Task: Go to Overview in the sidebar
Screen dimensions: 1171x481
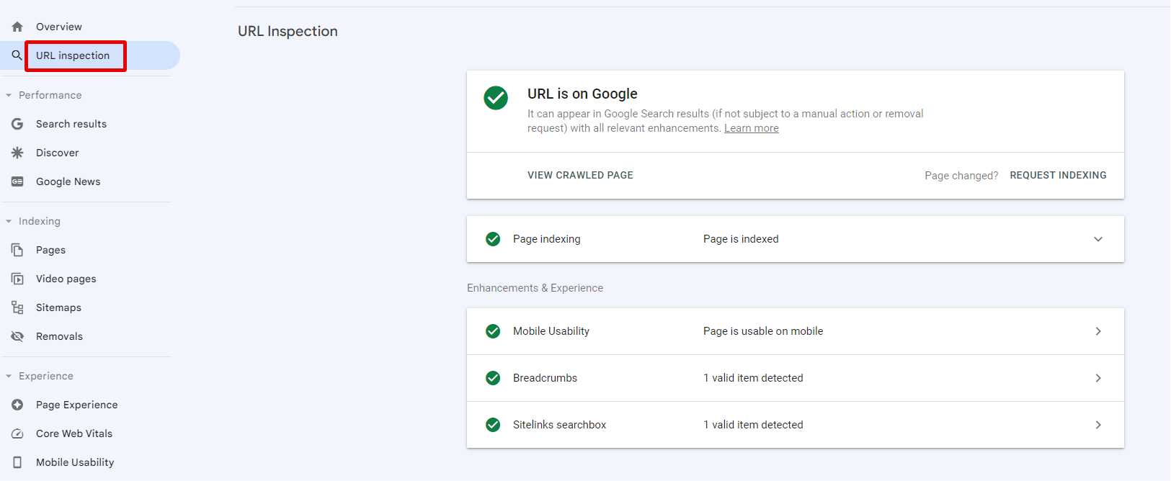Action: pyautogui.click(x=59, y=27)
